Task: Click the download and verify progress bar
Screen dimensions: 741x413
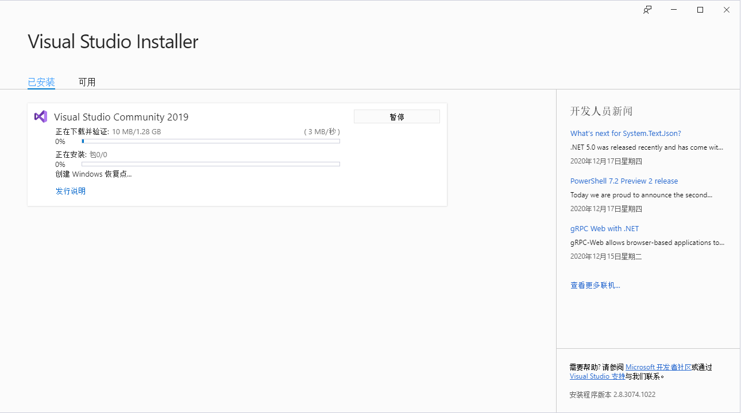Action: click(211, 141)
